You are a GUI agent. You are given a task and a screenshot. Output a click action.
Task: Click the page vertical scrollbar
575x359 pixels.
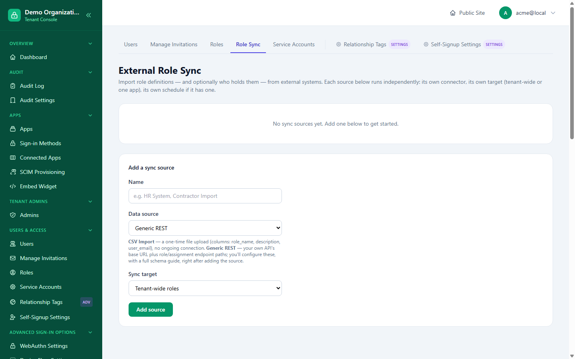tap(572, 74)
